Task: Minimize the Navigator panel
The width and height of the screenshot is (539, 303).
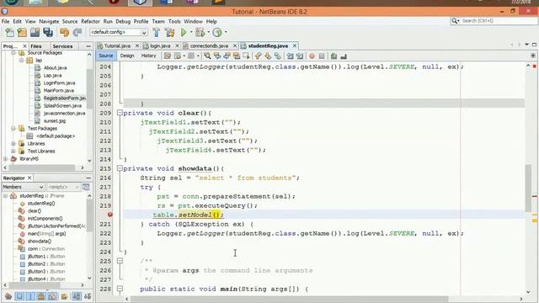Action: [x=88, y=178]
